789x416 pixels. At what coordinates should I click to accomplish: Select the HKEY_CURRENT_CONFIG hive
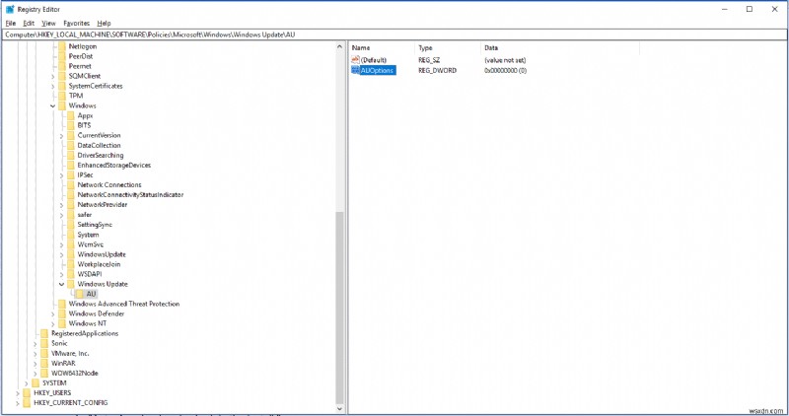70,403
